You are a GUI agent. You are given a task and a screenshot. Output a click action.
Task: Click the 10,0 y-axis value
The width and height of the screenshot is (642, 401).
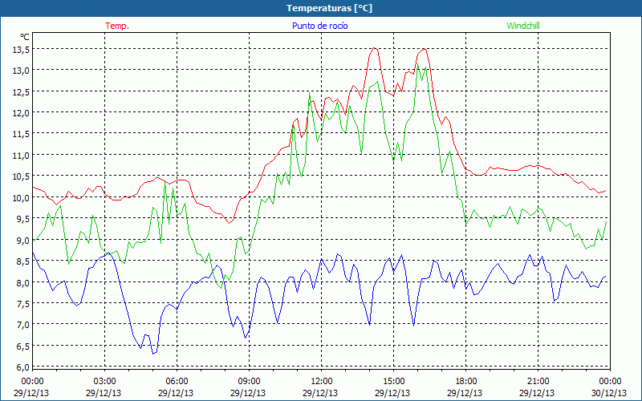[22, 197]
